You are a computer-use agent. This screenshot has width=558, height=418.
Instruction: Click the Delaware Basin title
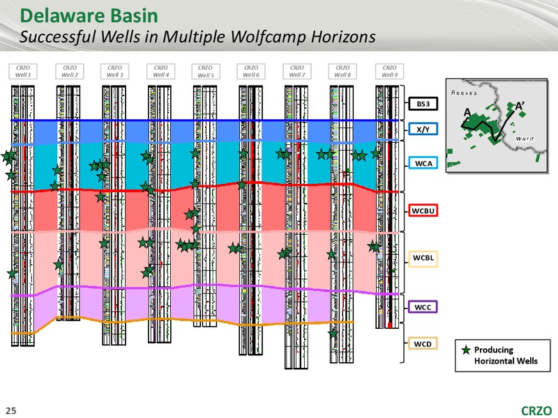[89, 16]
